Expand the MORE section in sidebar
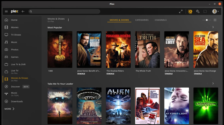This screenshot has width=224, height=125. pyautogui.click(x=9, y=109)
